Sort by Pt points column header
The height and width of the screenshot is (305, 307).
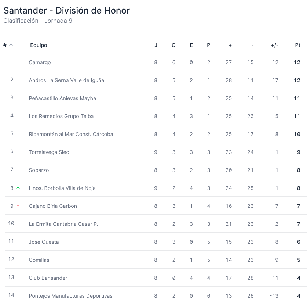point(297,45)
